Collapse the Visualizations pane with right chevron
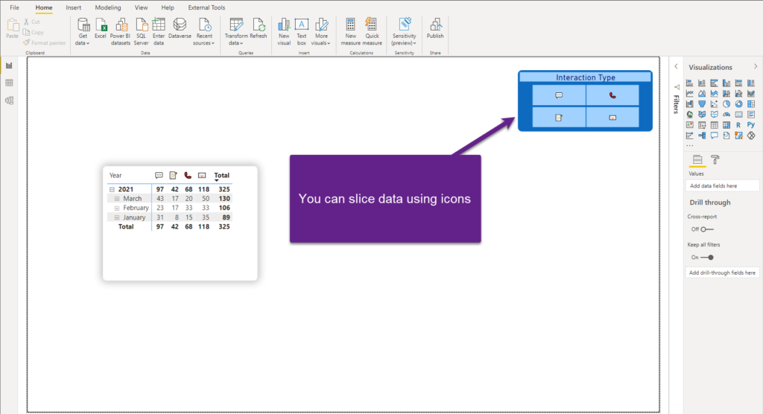 (756, 67)
